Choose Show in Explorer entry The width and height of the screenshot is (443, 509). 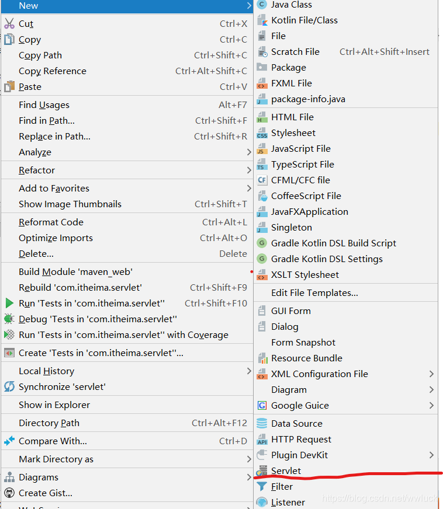click(x=127, y=405)
